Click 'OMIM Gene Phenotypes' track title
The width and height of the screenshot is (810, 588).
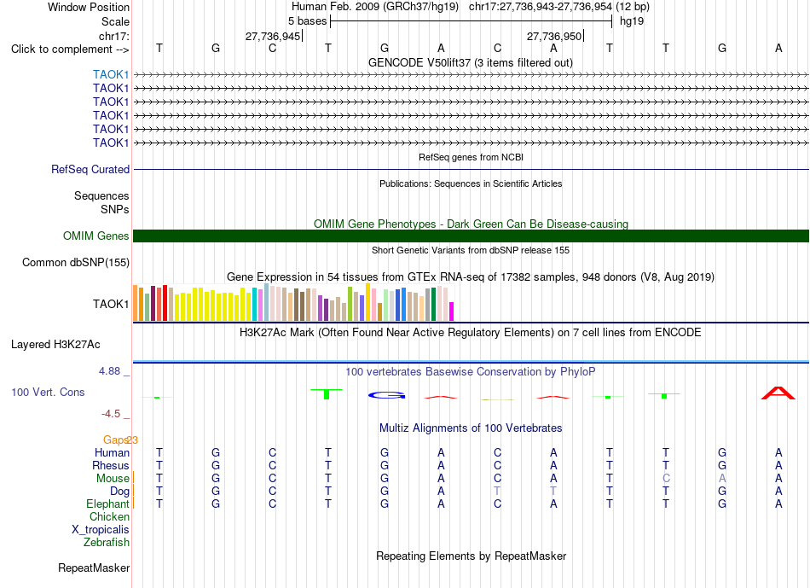point(471,224)
